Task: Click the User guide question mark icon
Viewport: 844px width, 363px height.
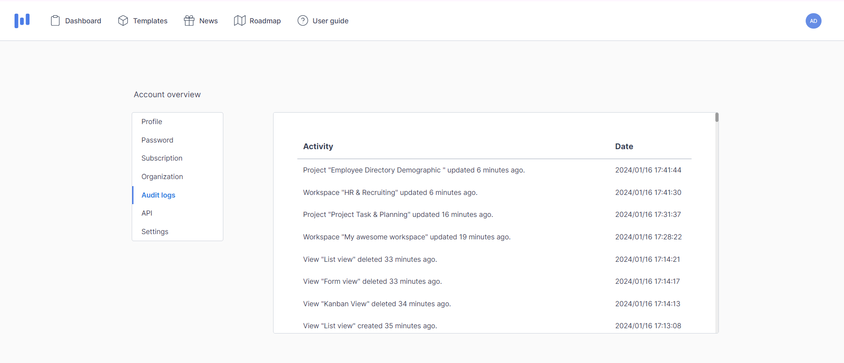Action: coord(303,21)
